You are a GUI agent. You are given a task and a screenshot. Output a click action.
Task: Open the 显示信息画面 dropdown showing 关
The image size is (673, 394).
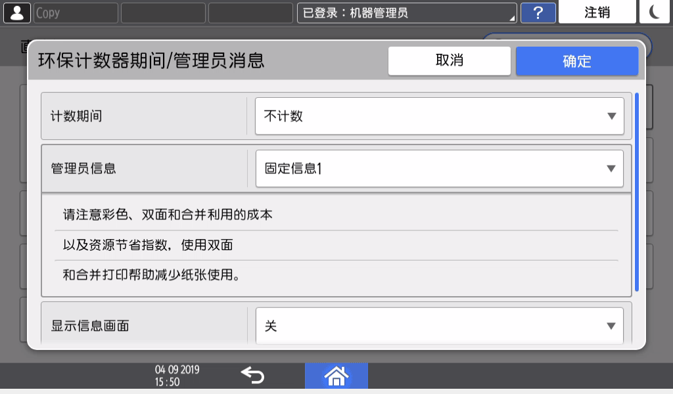[x=439, y=326]
